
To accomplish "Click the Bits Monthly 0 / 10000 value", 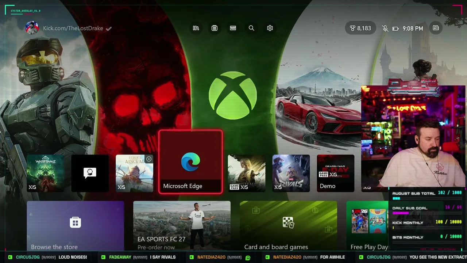I will click(451, 237).
